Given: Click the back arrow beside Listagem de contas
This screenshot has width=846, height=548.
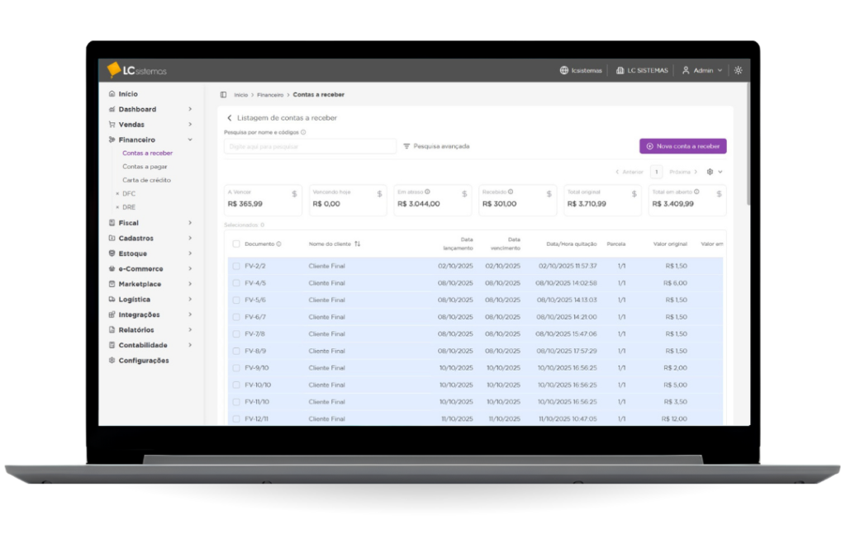Looking at the screenshot, I should (x=230, y=117).
